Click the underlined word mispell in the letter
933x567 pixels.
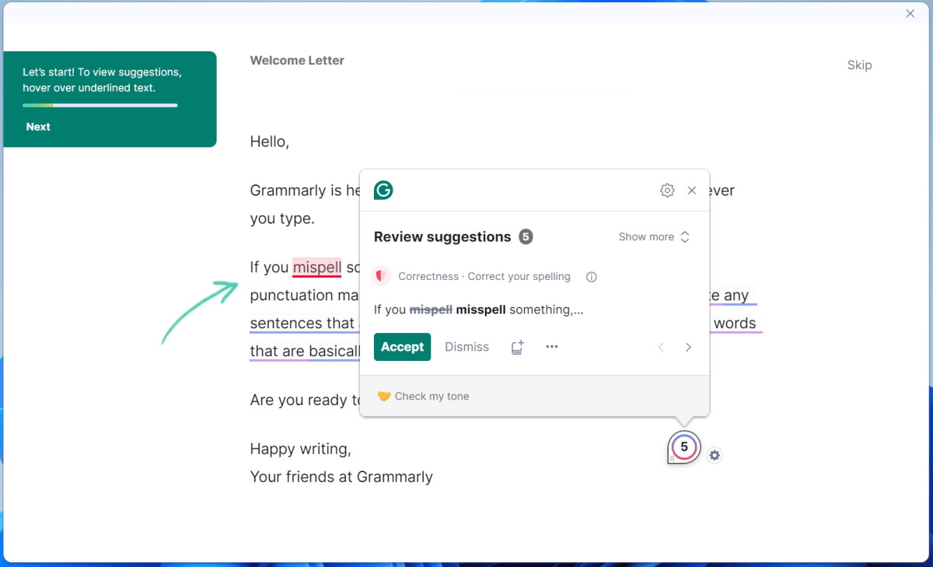tap(316, 268)
